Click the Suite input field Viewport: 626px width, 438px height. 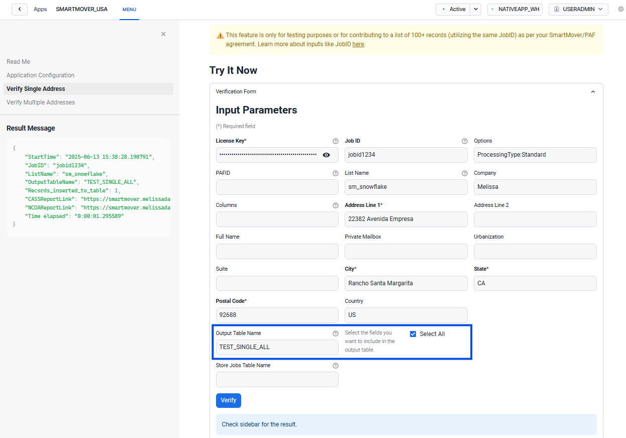coord(277,283)
